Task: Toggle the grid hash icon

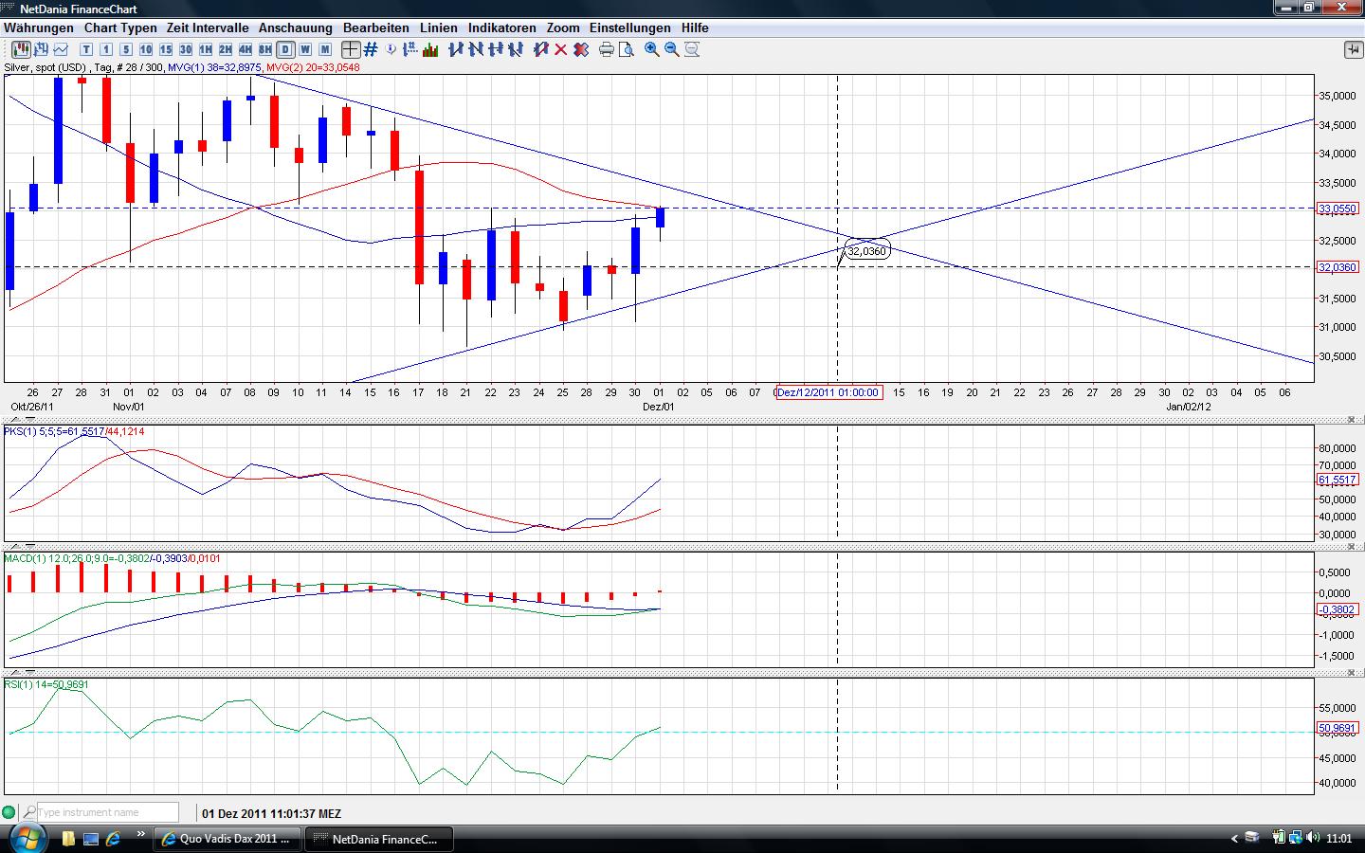Action: point(371,49)
